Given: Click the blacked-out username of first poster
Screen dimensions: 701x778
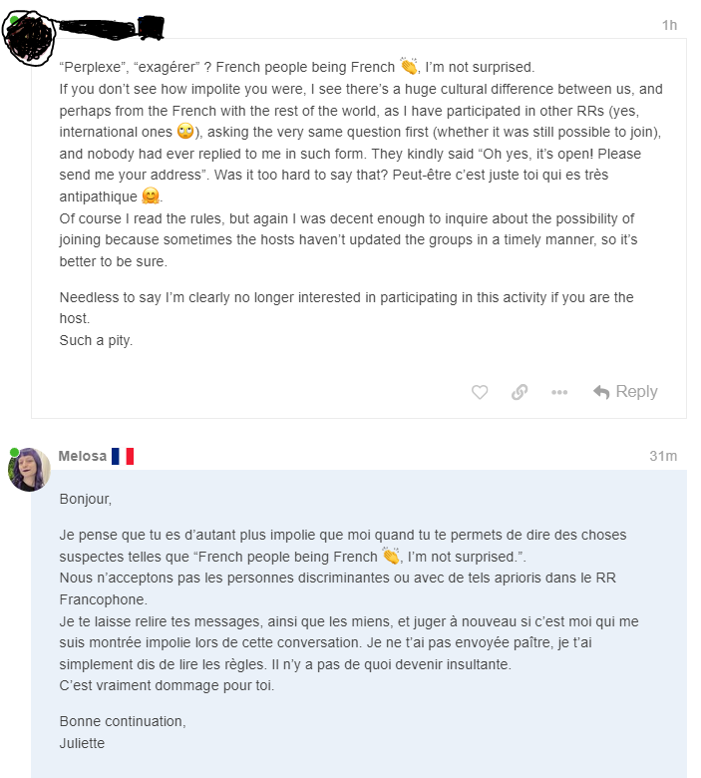Looking at the screenshot, I should click(112, 27).
